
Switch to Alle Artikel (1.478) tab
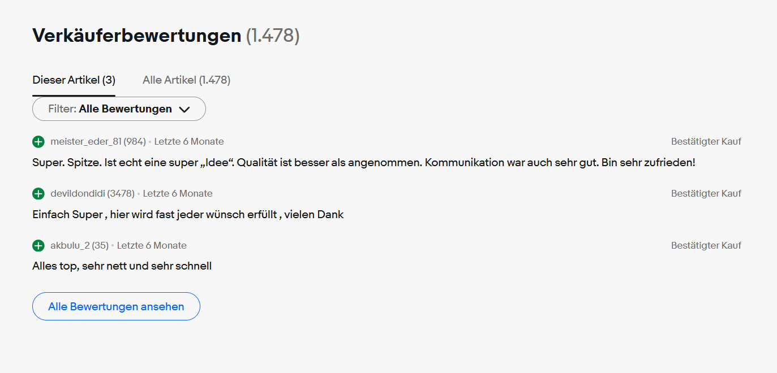[186, 80]
